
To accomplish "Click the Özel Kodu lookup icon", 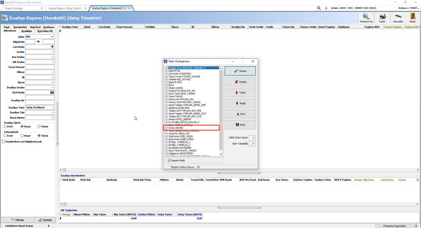I will [x=52, y=92].
